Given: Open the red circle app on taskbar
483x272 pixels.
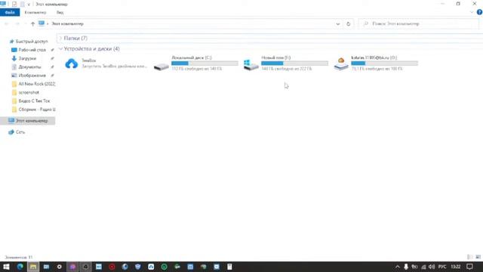Looking at the screenshot, I should point(112,267).
